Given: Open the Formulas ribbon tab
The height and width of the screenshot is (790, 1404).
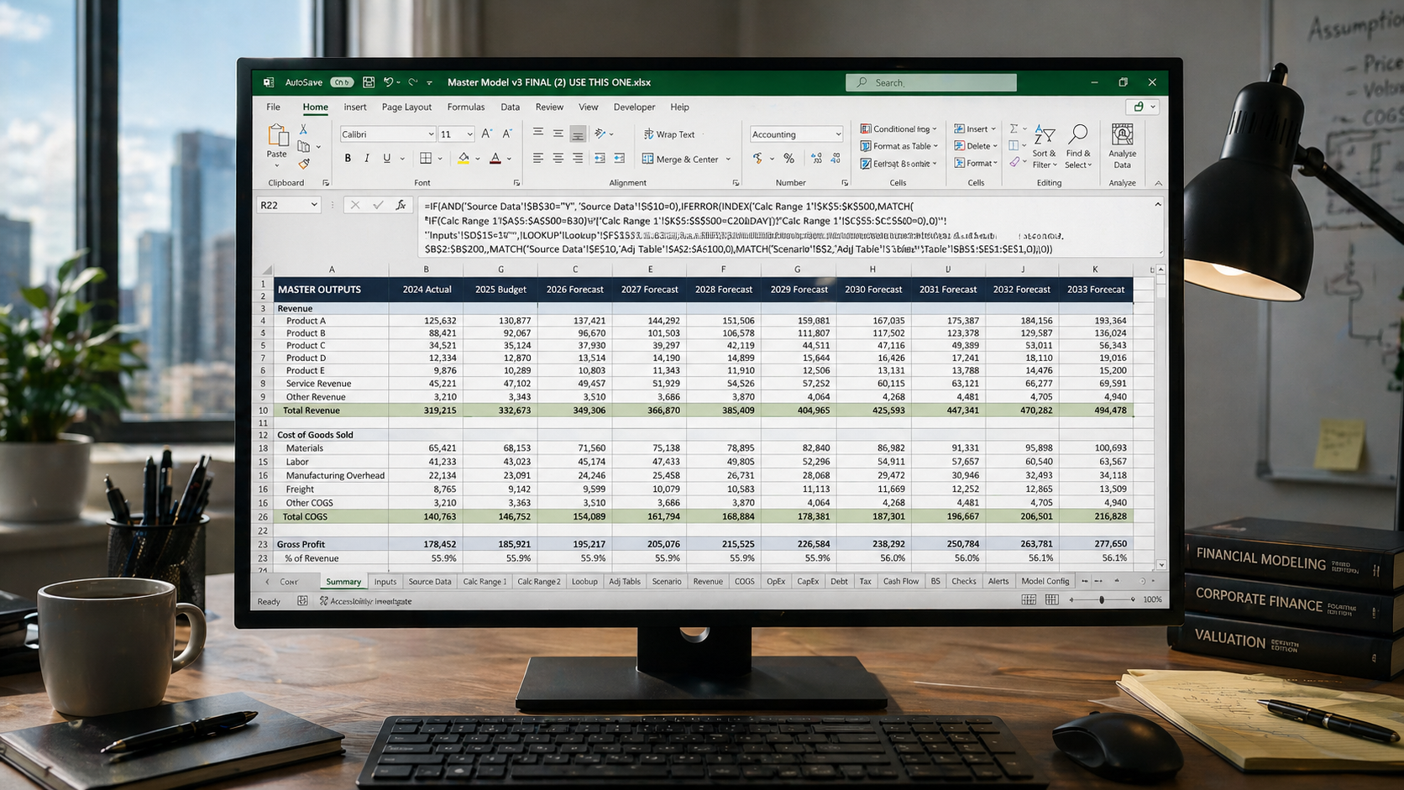Looking at the screenshot, I should [x=465, y=107].
